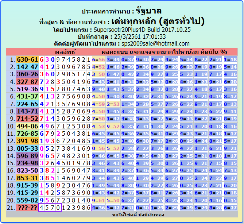Select the result cell 596-89
The height and width of the screenshot is (224, 244).
coord(27,156)
